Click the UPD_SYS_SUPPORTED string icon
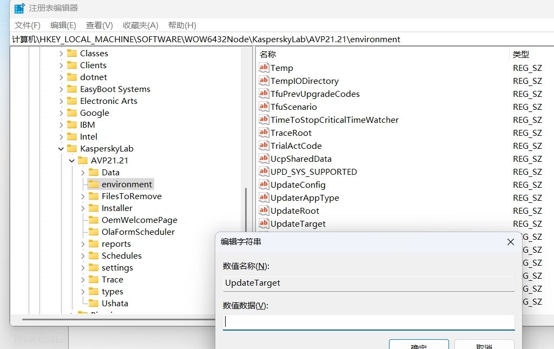 click(x=263, y=172)
